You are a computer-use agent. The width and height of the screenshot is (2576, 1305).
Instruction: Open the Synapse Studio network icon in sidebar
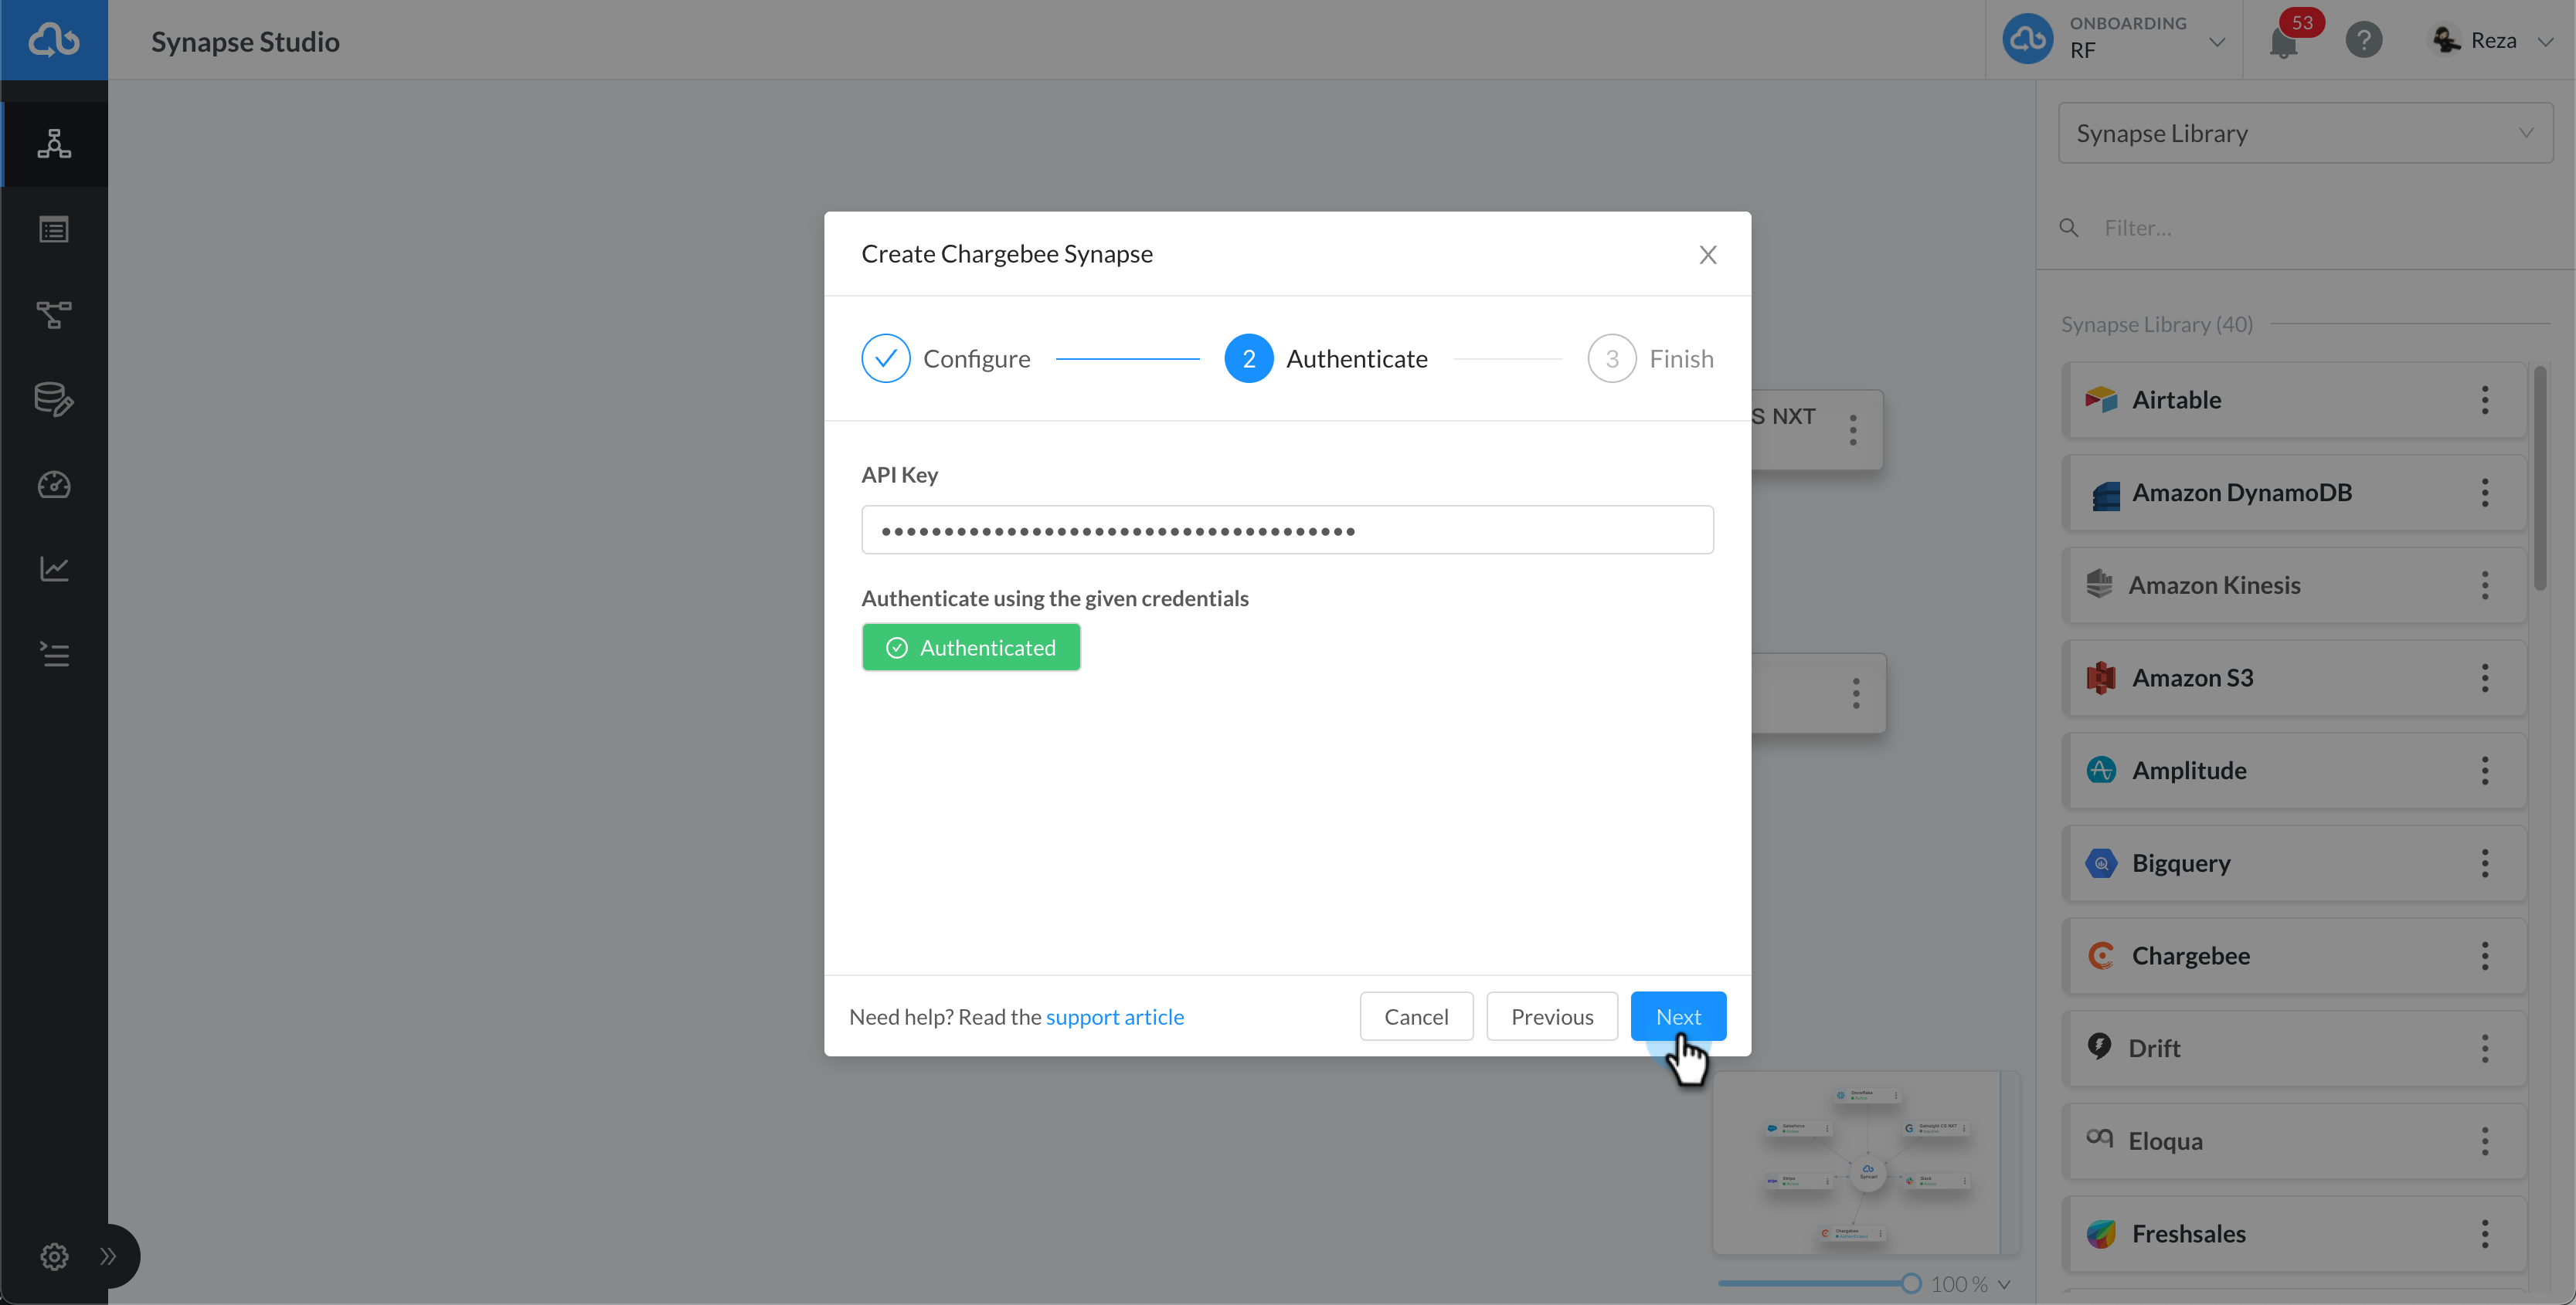point(54,144)
